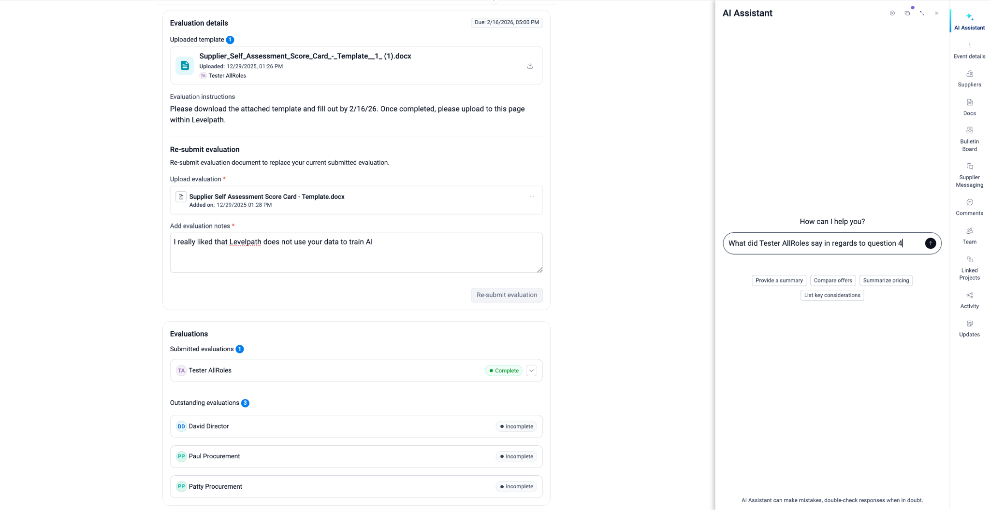Switch to the Activity tab

point(969,299)
